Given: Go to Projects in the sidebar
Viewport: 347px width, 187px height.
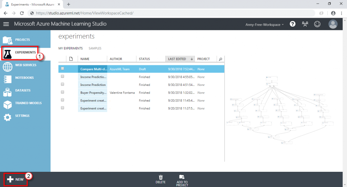Looking at the screenshot, I should tap(22, 40).
